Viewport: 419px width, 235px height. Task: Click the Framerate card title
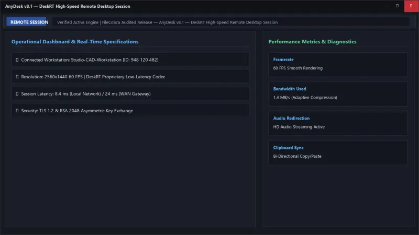click(283, 60)
